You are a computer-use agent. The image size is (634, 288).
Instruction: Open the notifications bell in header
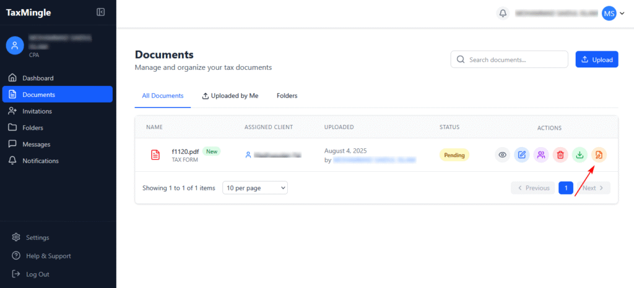click(x=503, y=14)
